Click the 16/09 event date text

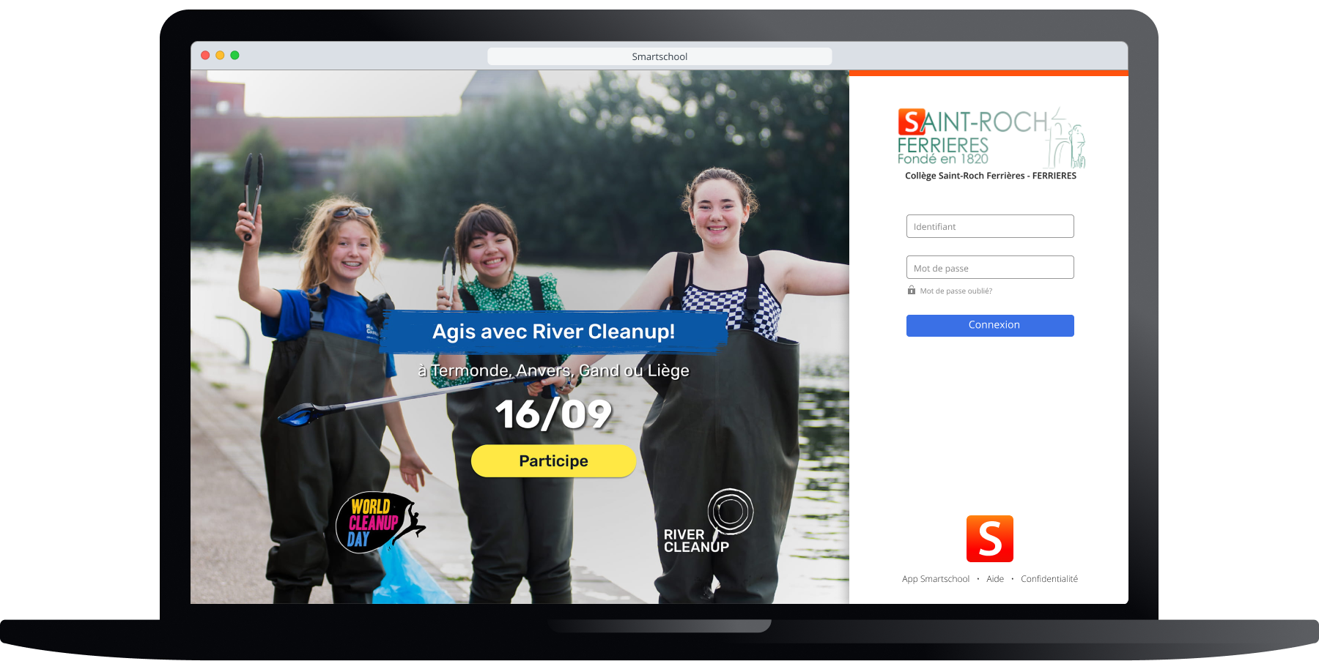point(553,414)
